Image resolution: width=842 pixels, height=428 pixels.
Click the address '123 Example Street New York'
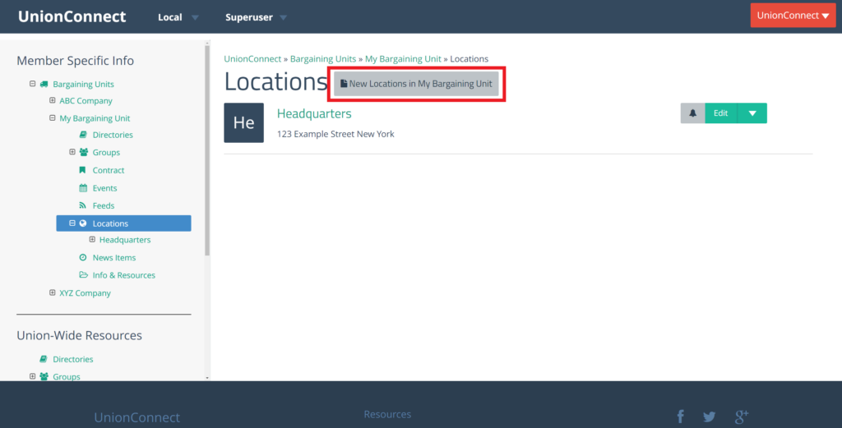[335, 134]
